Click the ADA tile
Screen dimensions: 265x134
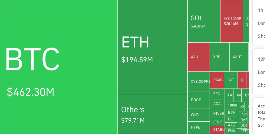pos(217,104)
